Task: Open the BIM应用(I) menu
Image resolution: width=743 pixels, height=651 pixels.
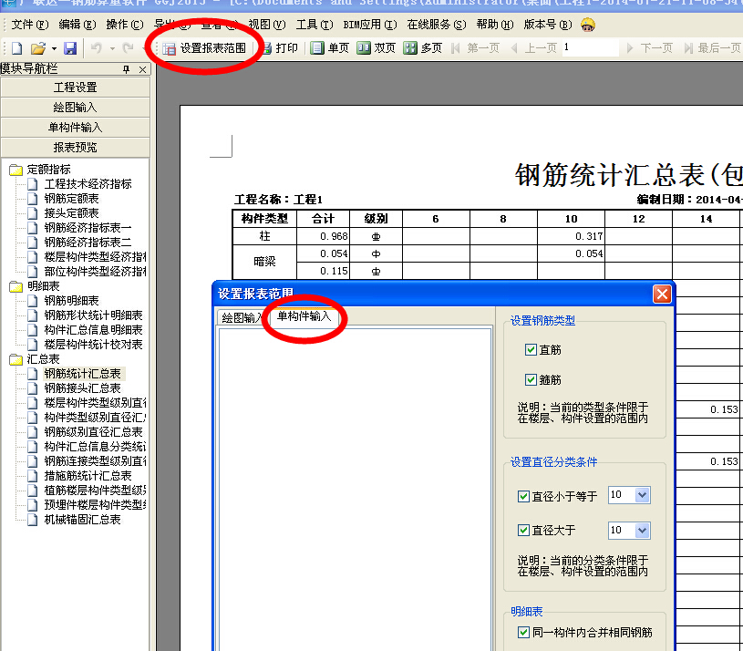Action: click(370, 25)
